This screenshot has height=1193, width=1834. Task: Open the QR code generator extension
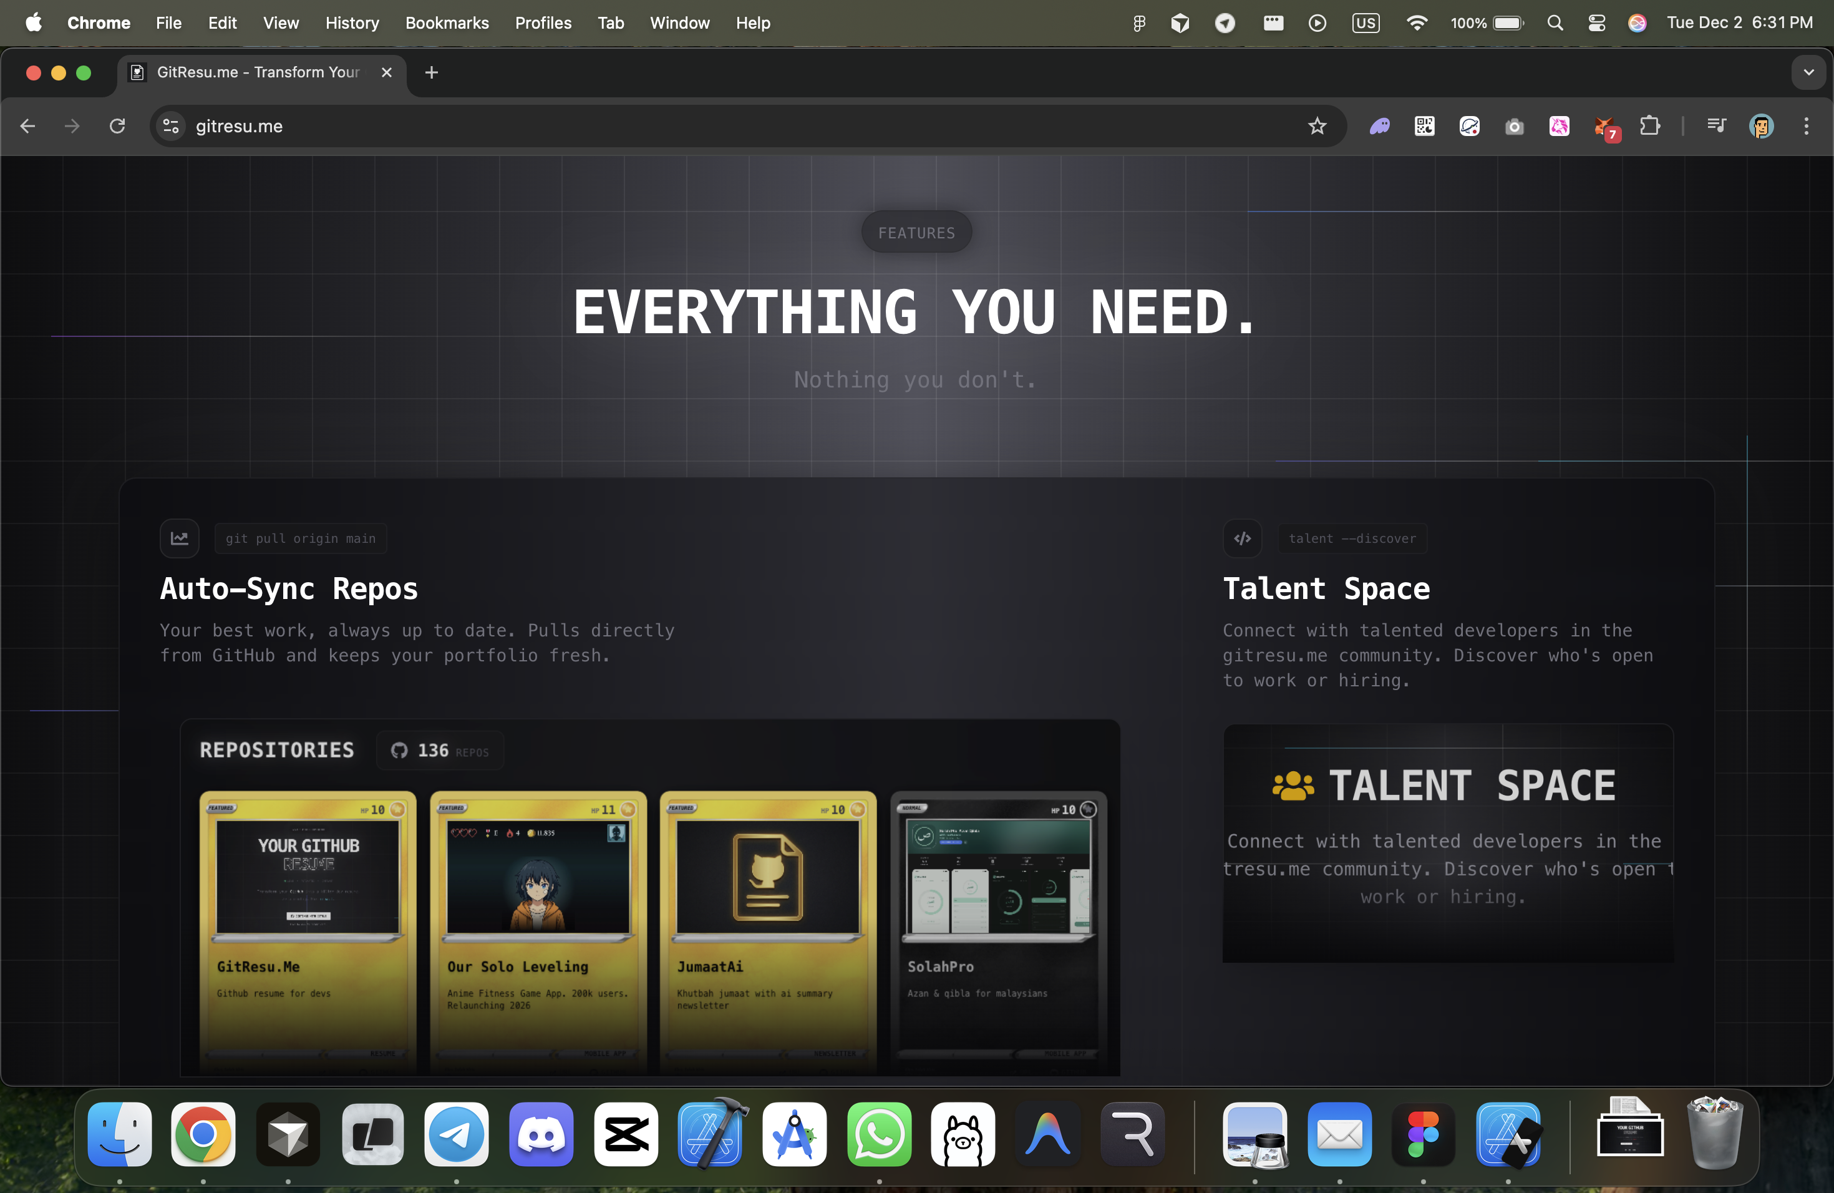(x=1424, y=127)
